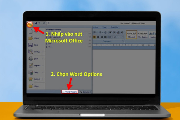Open recent document 5 'Thể'
Image resolution: width=180 pixels, height=120 pixels.
[49, 47]
